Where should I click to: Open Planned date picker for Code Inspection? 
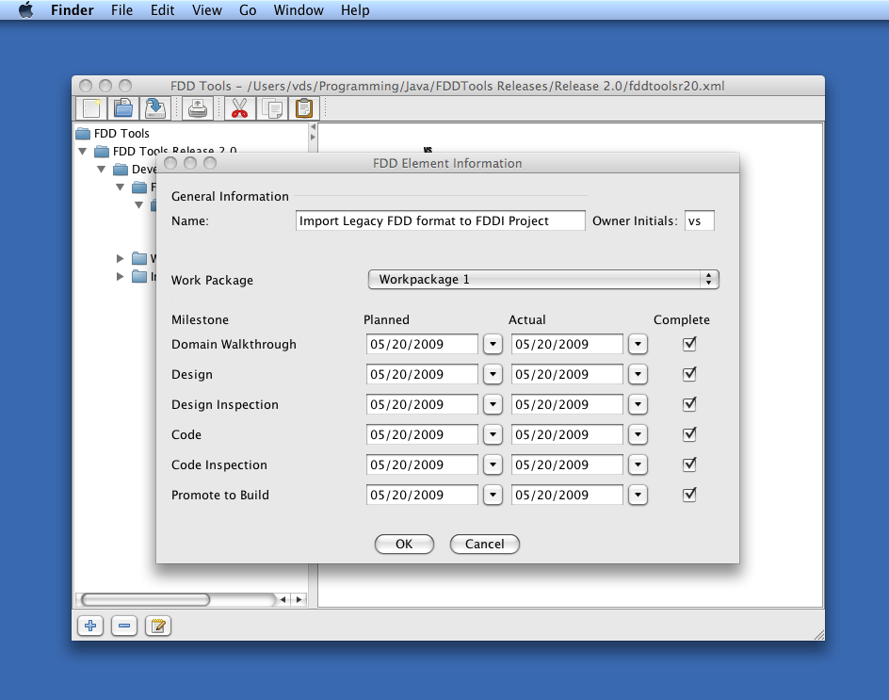493,464
